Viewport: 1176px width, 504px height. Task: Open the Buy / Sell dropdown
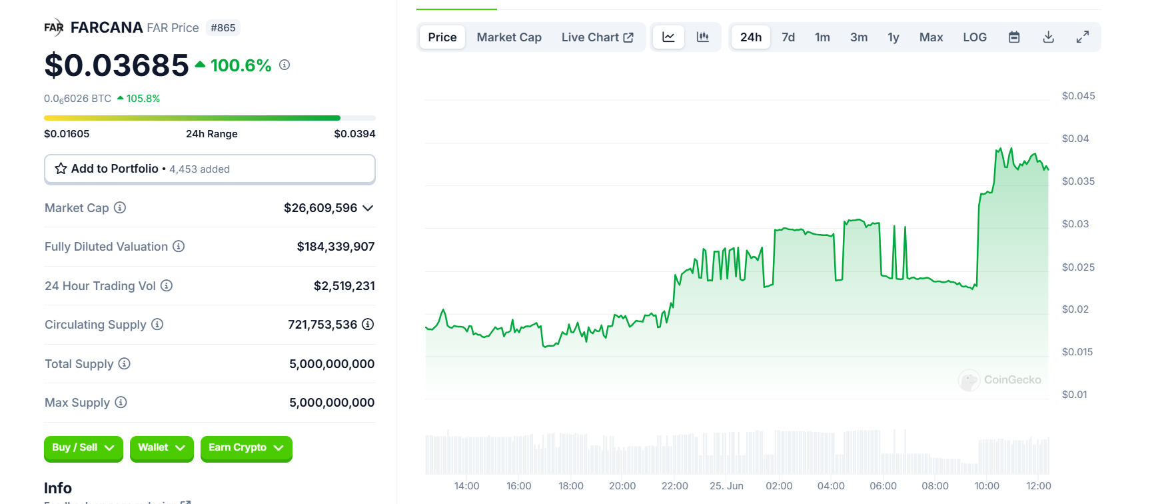83,448
